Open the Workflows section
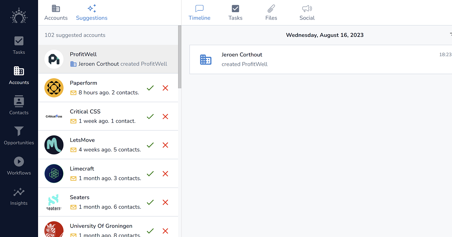Screen dimensions: 452x237 tap(19, 166)
